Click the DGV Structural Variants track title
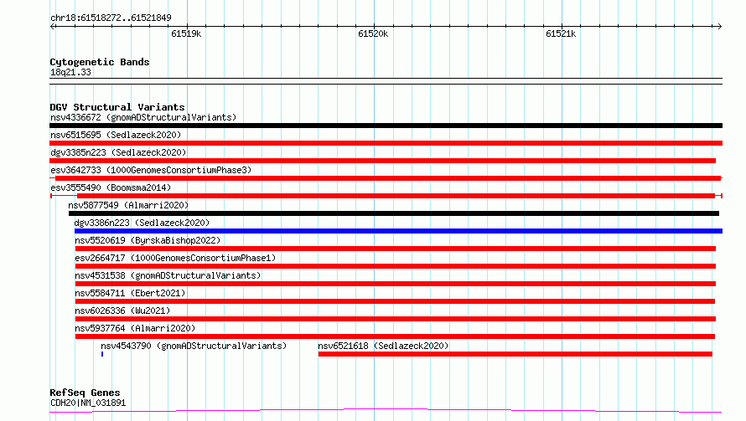The width and height of the screenshot is (746, 421). [x=117, y=107]
